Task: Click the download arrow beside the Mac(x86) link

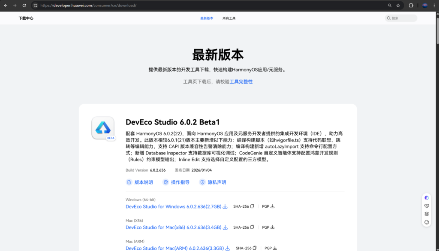Action: (226, 227)
